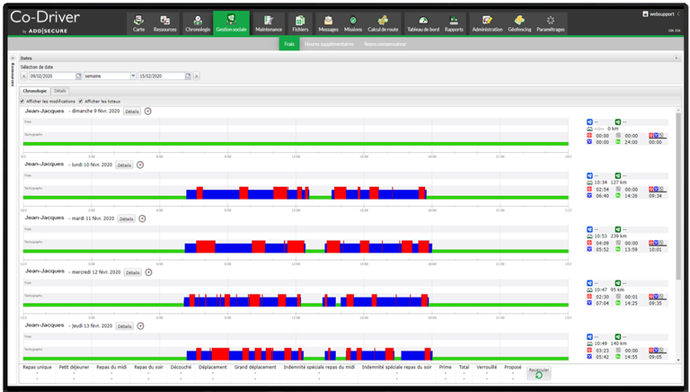
Task: Open the Paramétrages settings module
Action: pyautogui.click(x=551, y=23)
